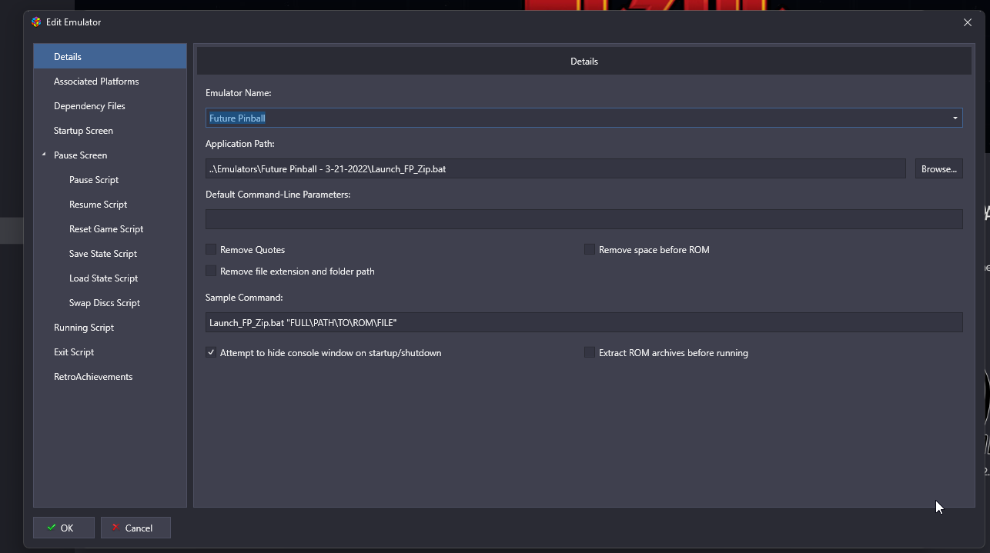Go to the Startup Screen section
This screenshot has width=990, height=553.
(83, 131)
